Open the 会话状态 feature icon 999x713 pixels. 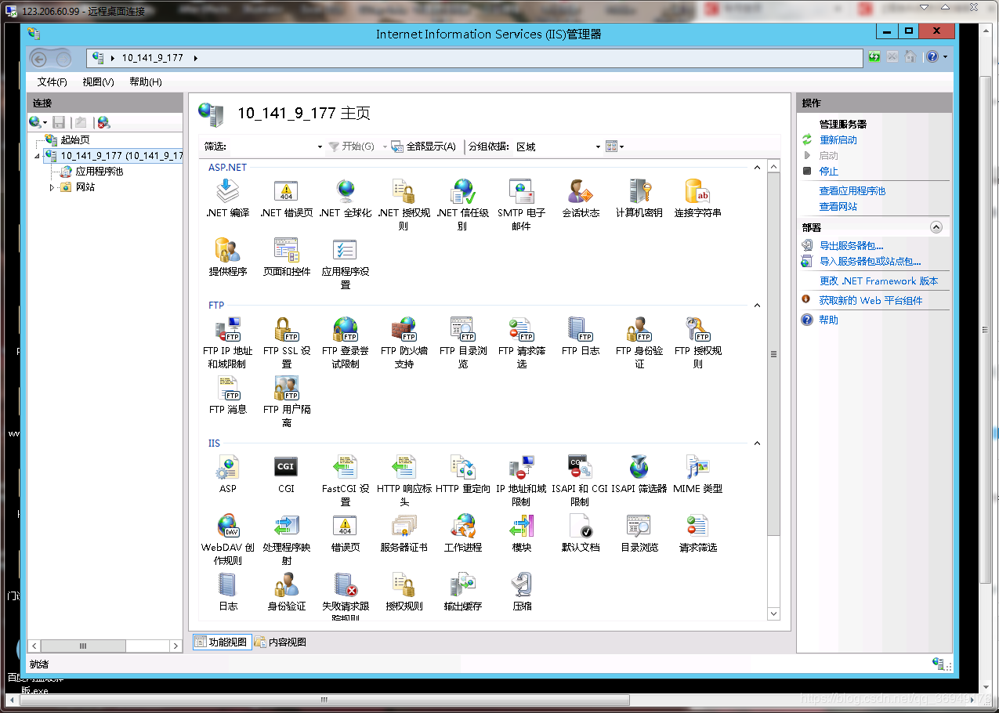[581, 199]
